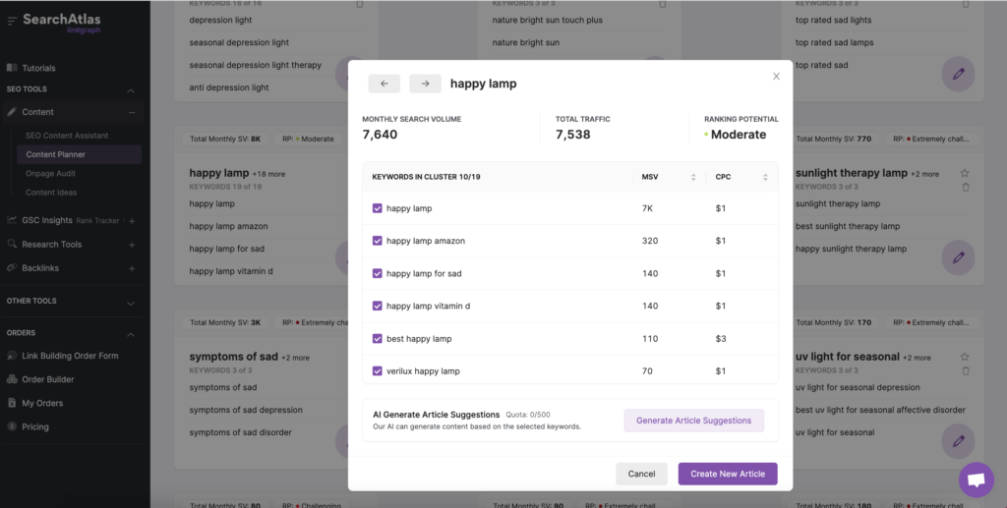Image resolution: width=1007 pixels, height=508 pixels.
Task: Click keyword nature bright sun touch plus
Action: click(547, 20)
